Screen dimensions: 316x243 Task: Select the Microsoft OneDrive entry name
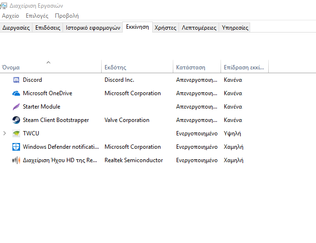coord(48,93)
